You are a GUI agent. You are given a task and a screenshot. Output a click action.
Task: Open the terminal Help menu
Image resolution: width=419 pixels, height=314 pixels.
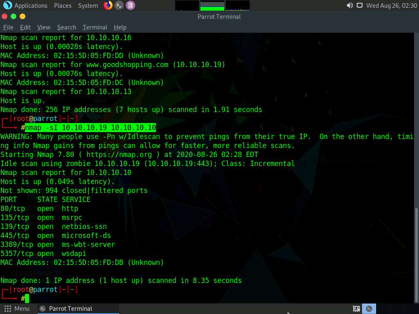(120, 27)
